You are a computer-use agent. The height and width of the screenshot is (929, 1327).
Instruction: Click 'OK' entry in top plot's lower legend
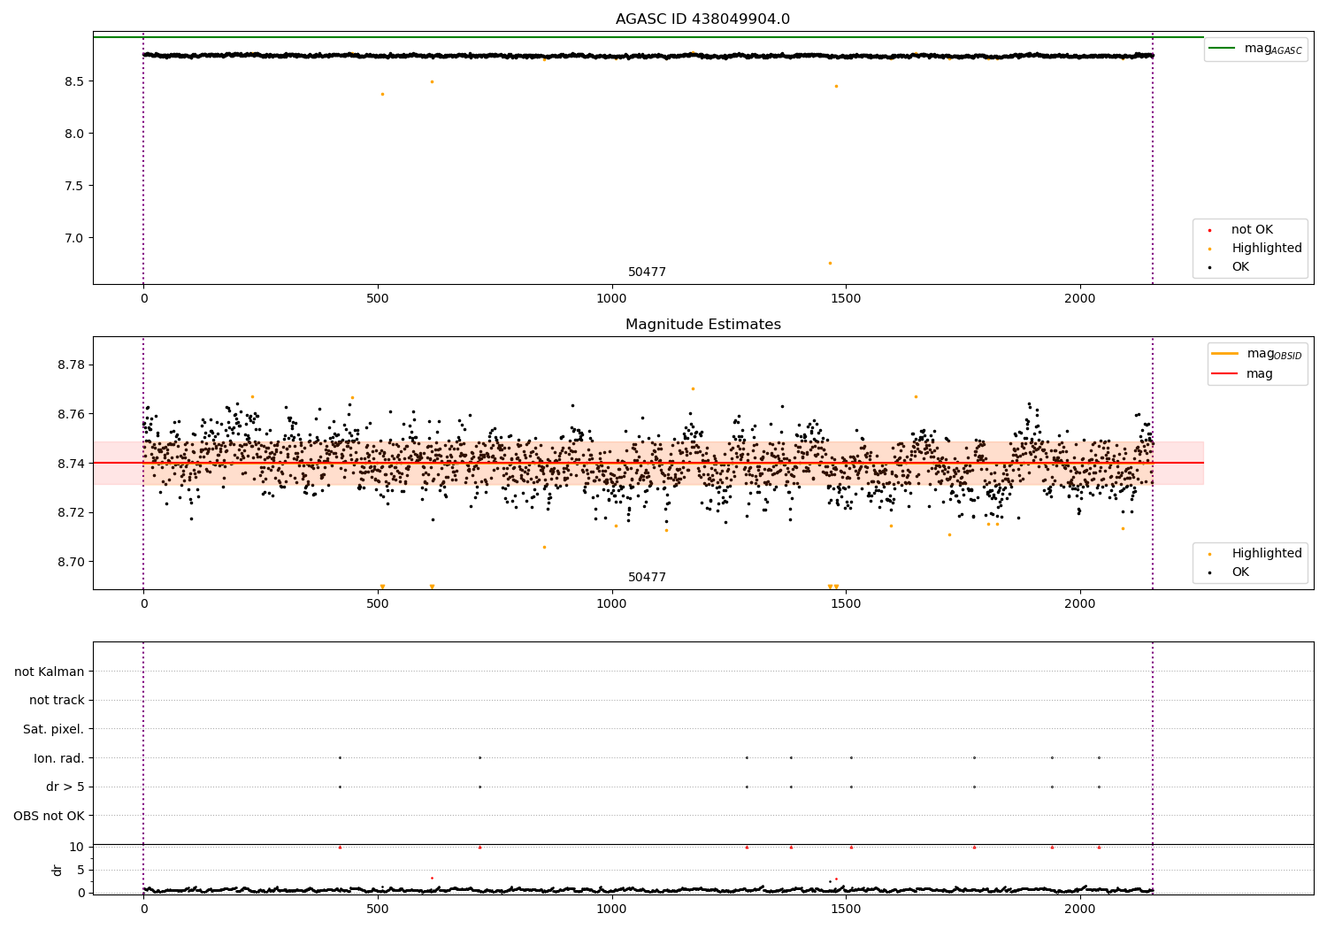1240,267
